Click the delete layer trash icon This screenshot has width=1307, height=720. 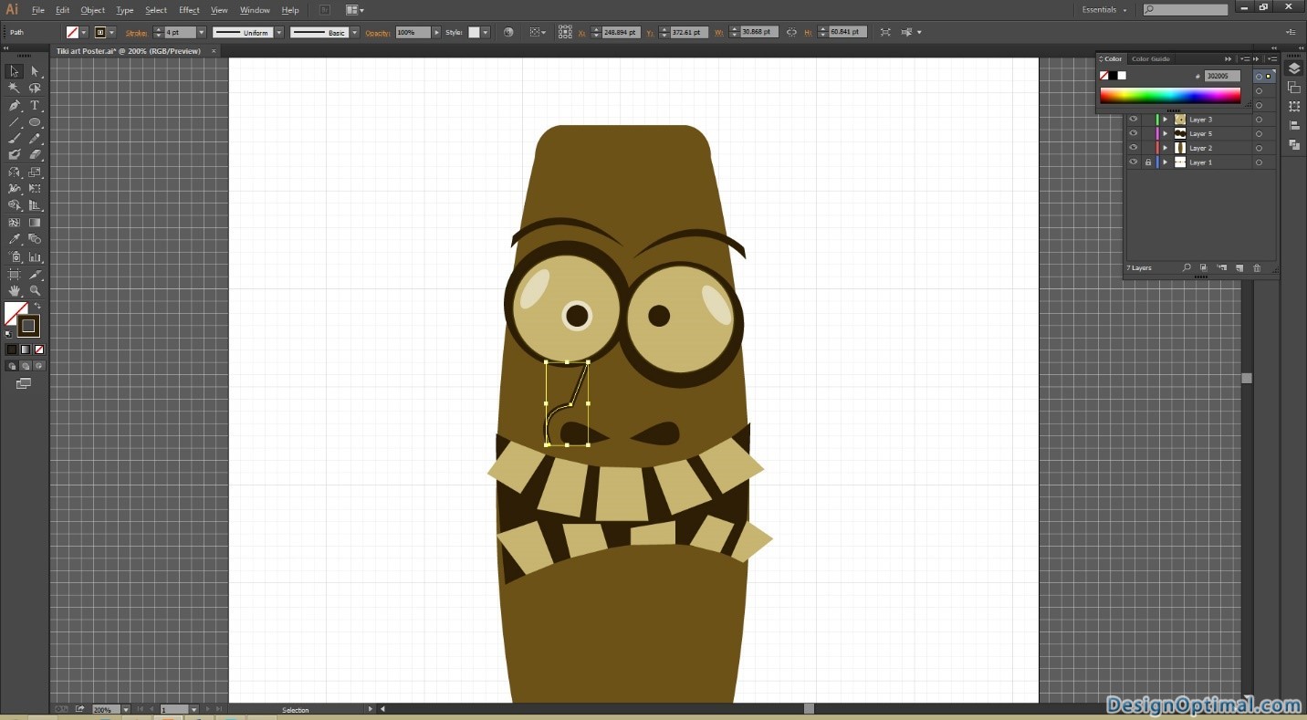(1257, 268)
